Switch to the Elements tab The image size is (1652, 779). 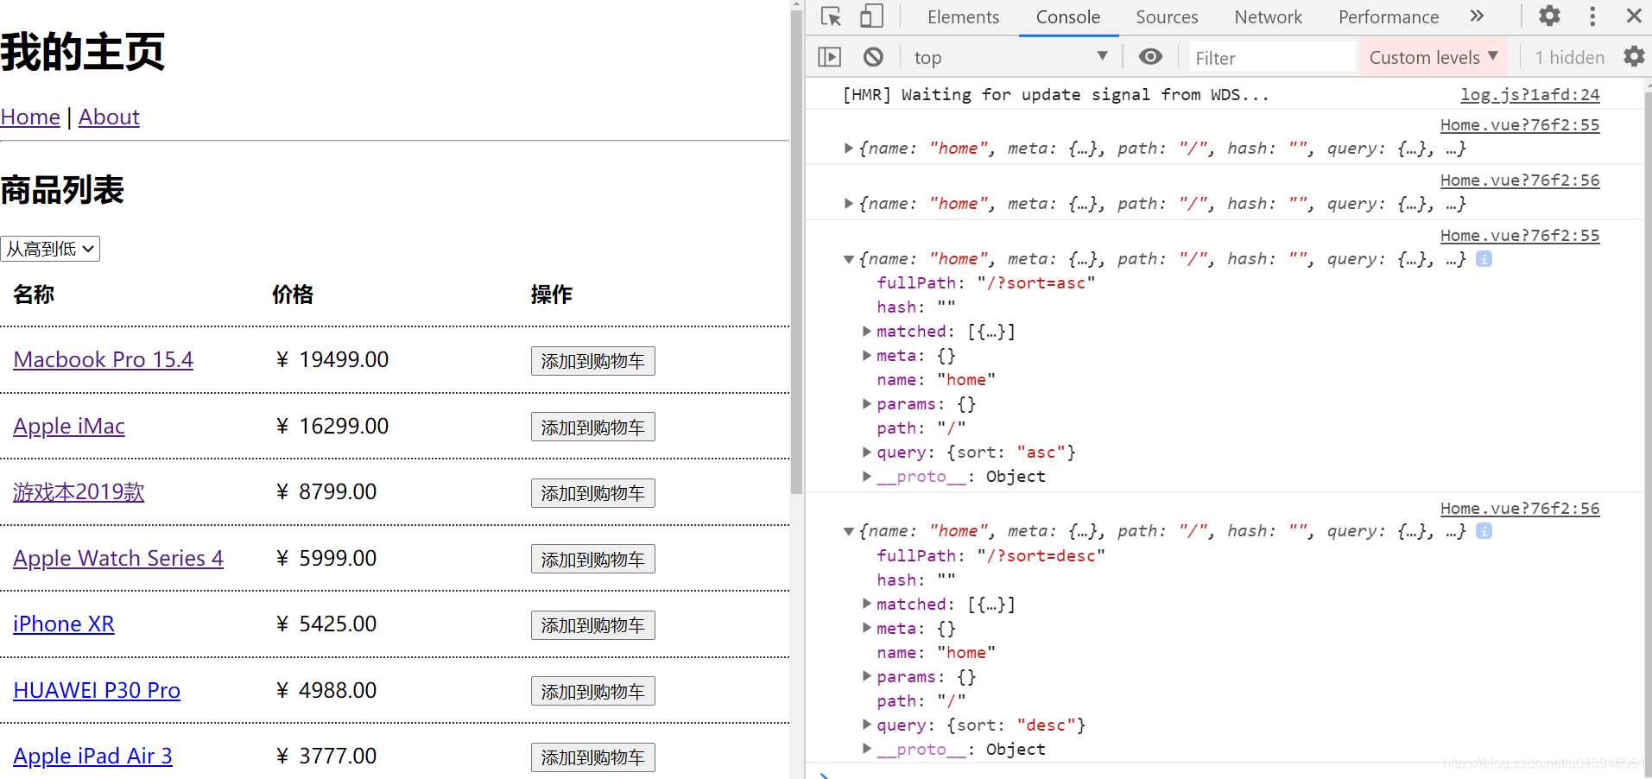963,17
